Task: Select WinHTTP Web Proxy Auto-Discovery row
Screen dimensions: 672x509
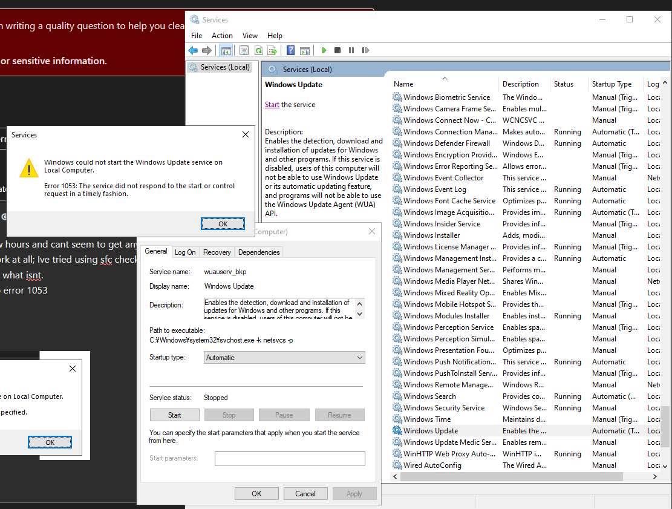Action: [x=526, y=454]
